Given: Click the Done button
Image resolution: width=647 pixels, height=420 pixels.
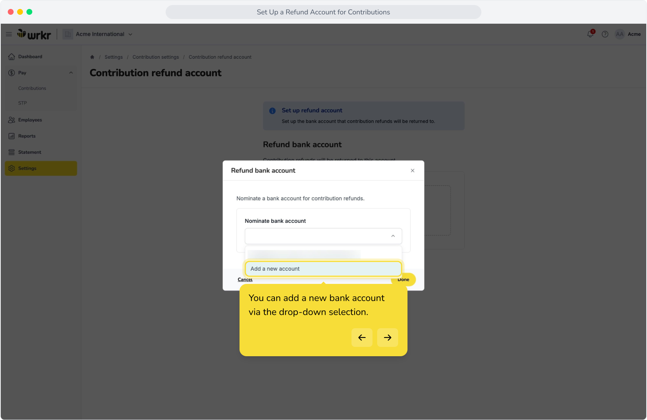Looking at the screenshot, I should 403,280.
